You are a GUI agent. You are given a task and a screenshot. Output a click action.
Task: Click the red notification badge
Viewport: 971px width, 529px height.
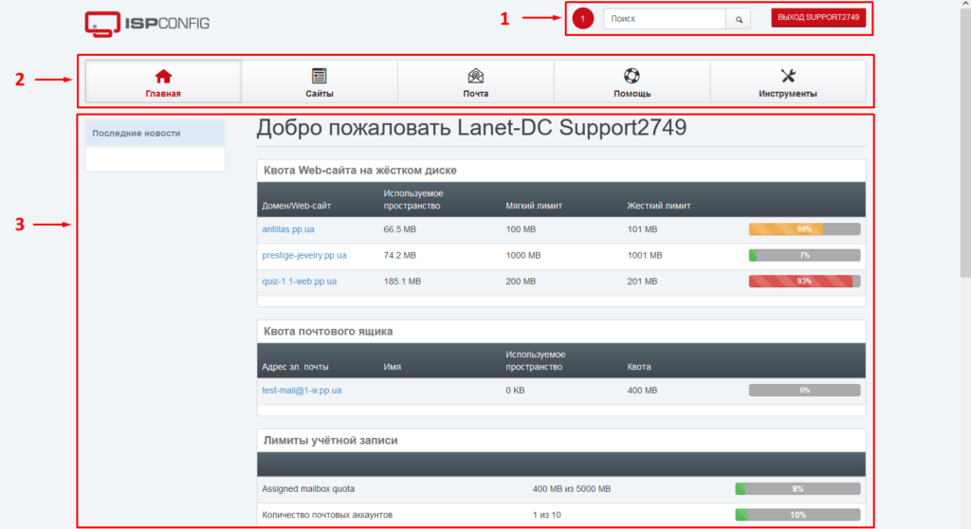tap(584, 19)
